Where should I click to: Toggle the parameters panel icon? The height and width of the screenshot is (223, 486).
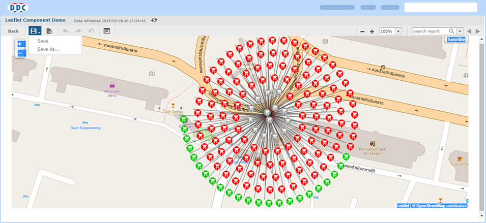point(107,31)
